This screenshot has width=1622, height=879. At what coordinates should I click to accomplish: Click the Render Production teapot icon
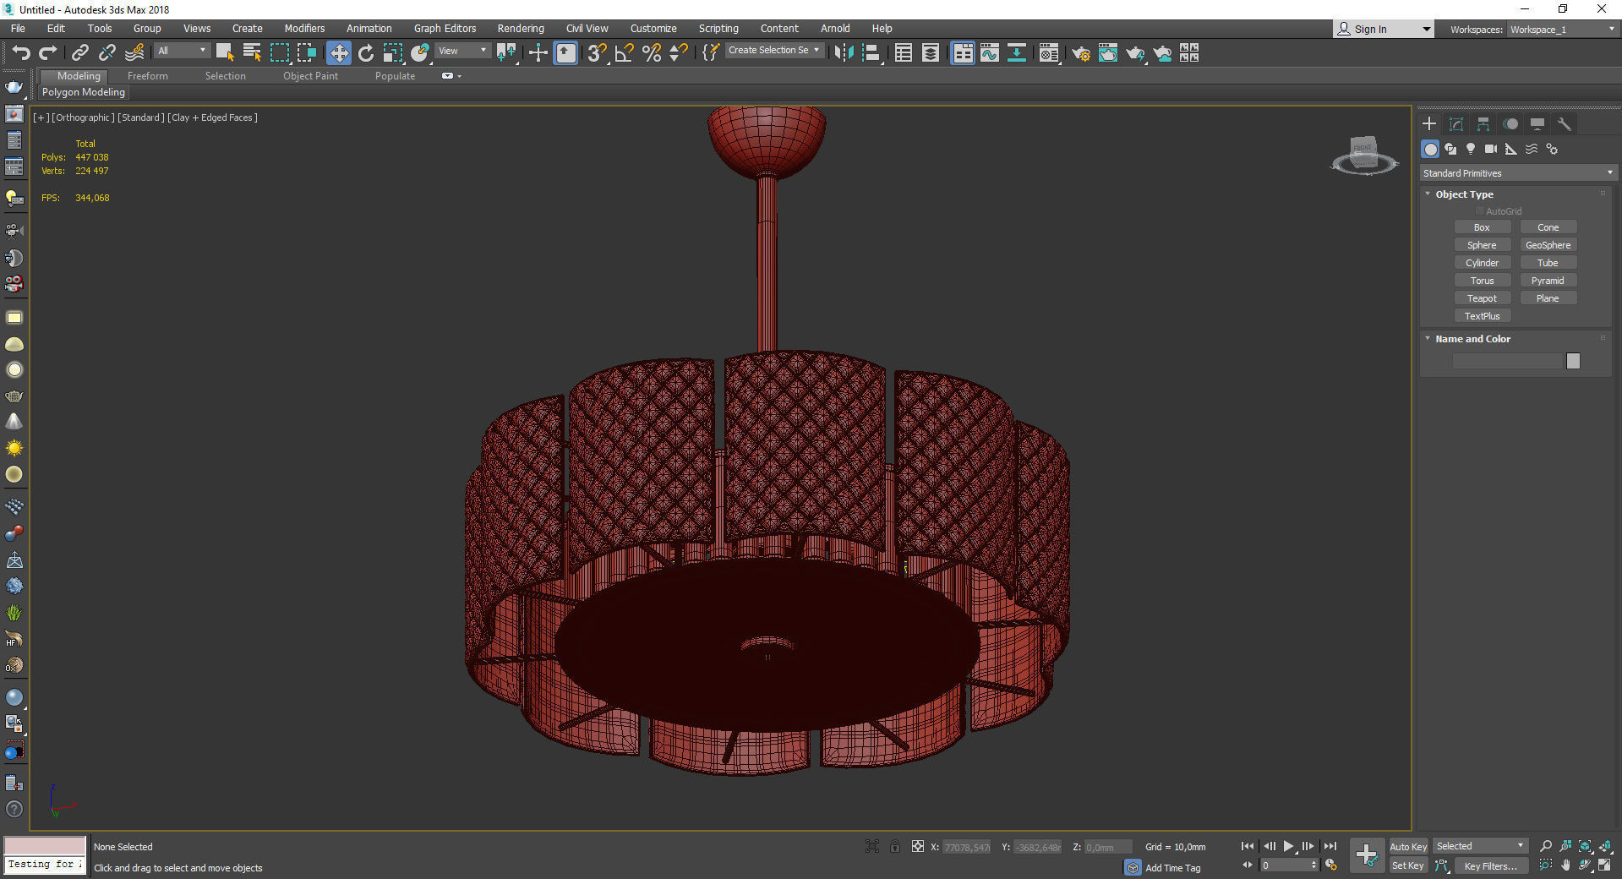click(1135, 53)
